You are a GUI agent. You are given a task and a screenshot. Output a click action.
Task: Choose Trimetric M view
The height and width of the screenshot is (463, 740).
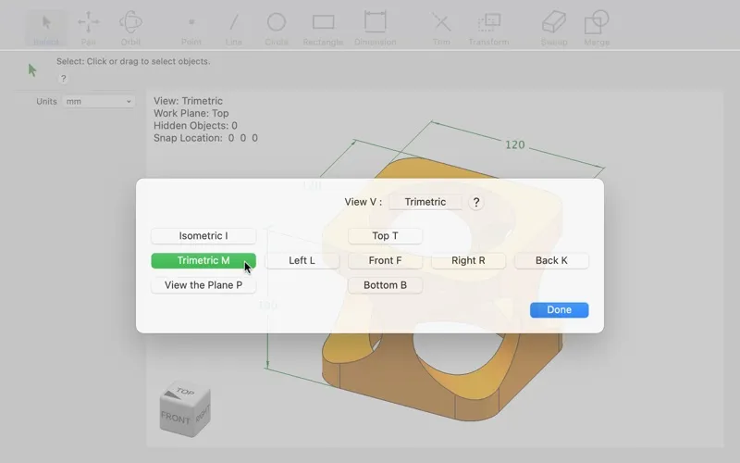(203, 260)
